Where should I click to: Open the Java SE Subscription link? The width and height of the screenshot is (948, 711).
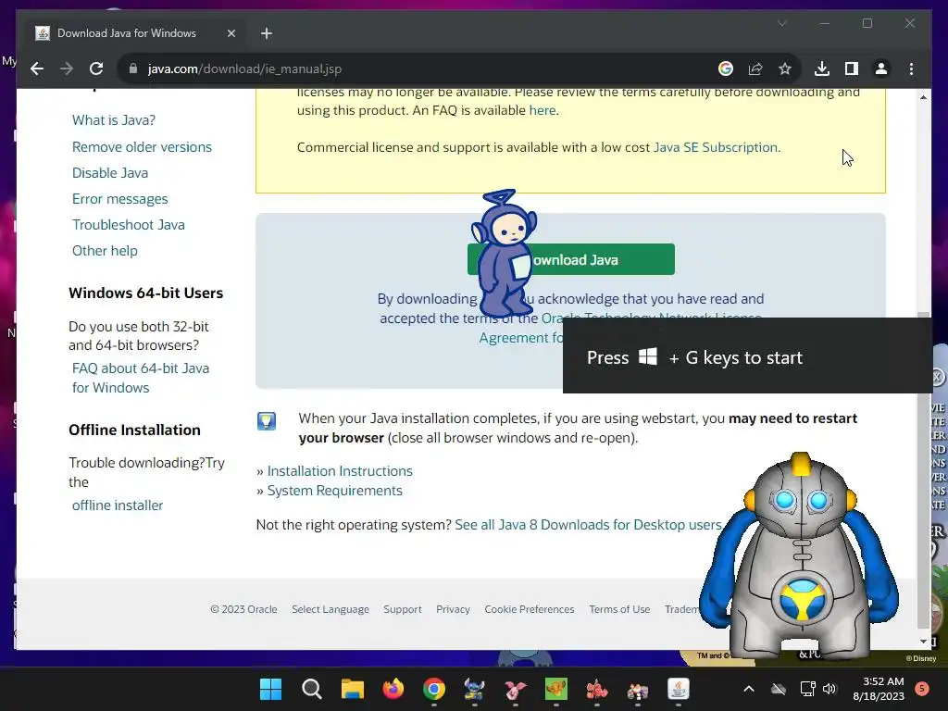coord(716,147)
